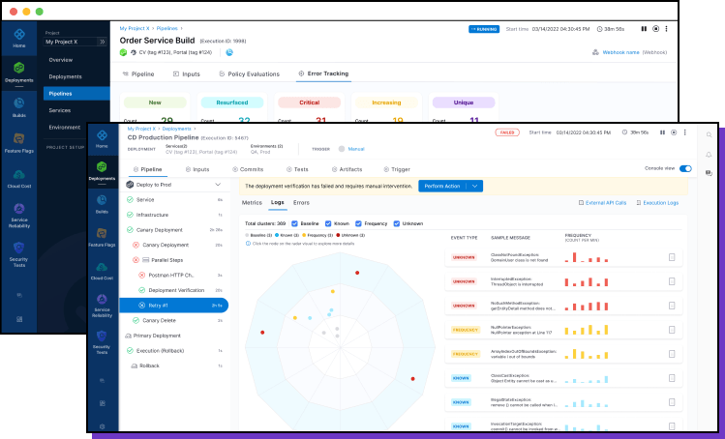Select the Retry #1 pipeline step
This screenshot has height=439, width=725.
174,305
